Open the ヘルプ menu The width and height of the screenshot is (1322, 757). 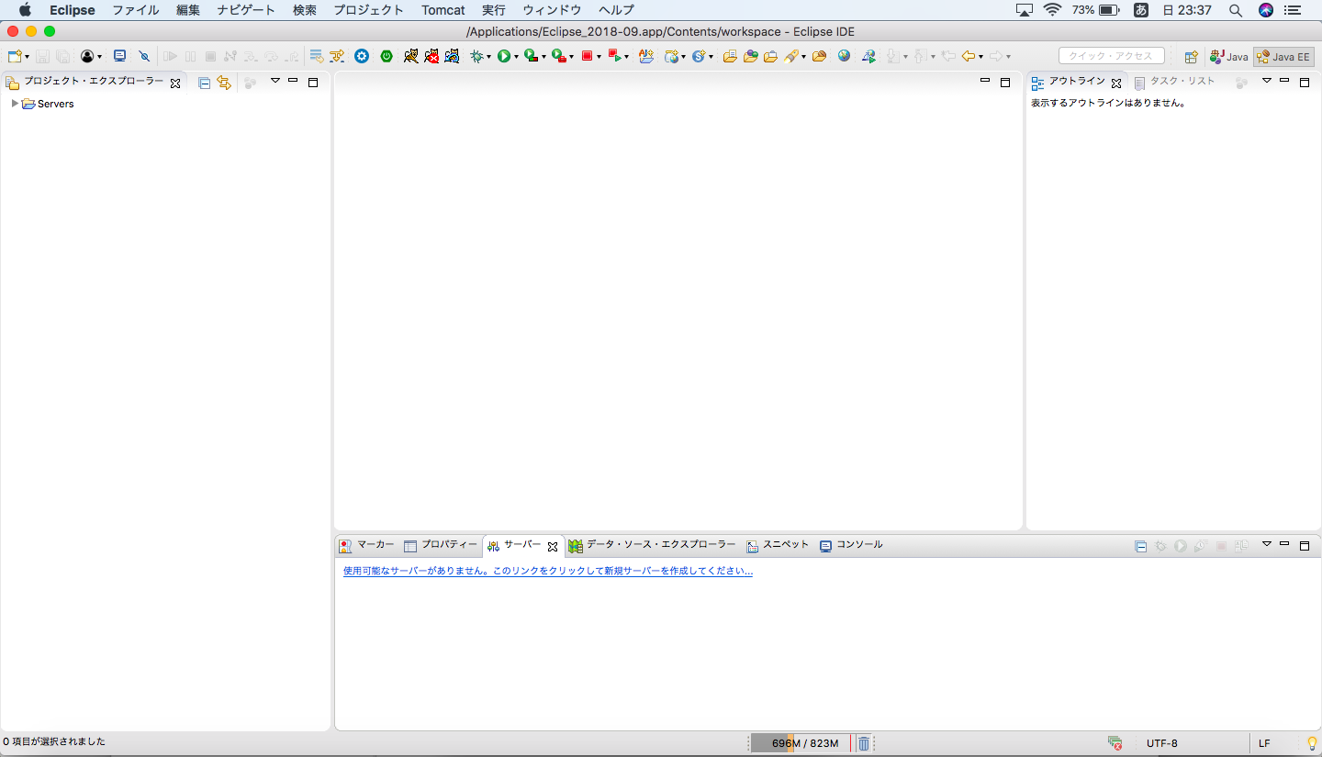pyautogui.click(x=616, y=10)
